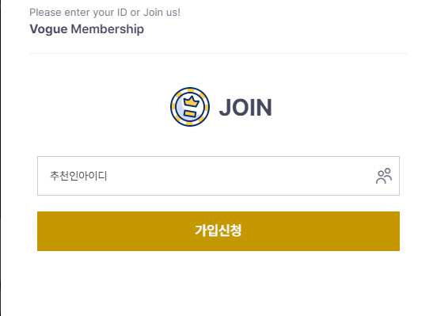
Task: Click the 추천인아이디 placeholder text
Action: pyautogui.click(x=78, y=176)
